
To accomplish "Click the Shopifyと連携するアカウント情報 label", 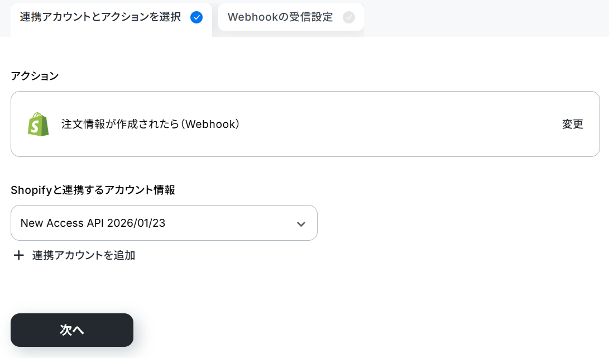I will [93, 190].
